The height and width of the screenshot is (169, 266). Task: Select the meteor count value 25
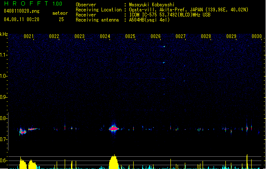point(61,19)
